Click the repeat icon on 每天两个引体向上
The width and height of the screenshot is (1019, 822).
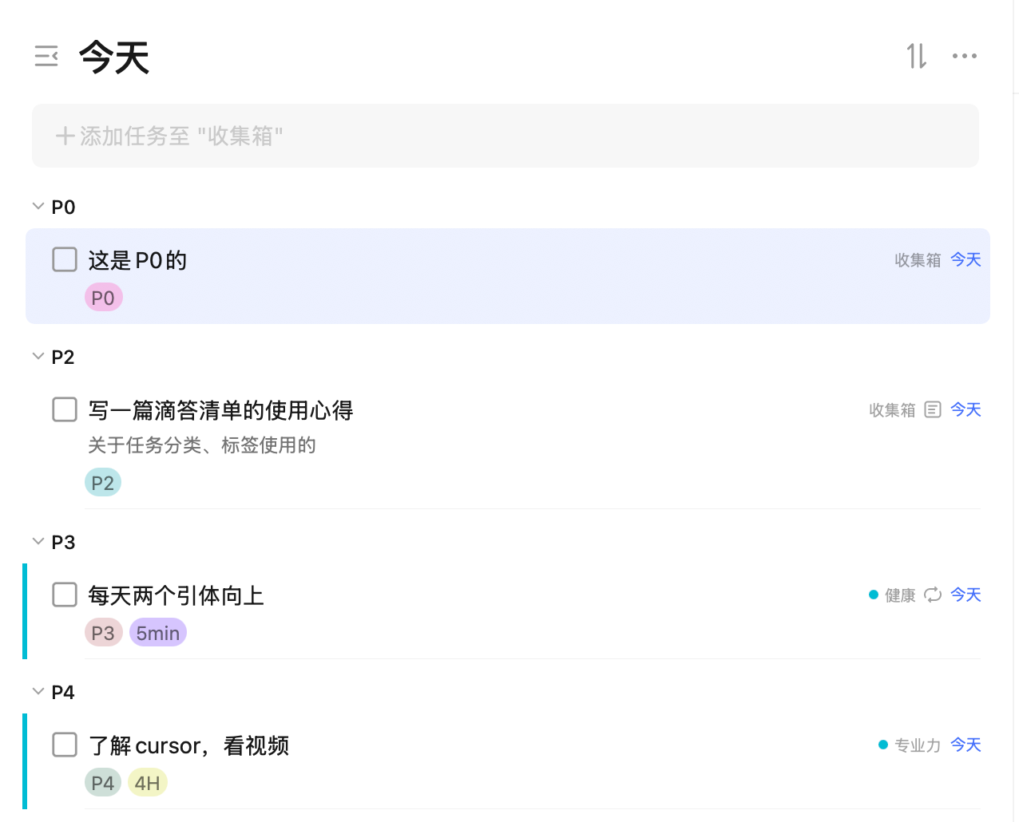(x=933, y=595)
